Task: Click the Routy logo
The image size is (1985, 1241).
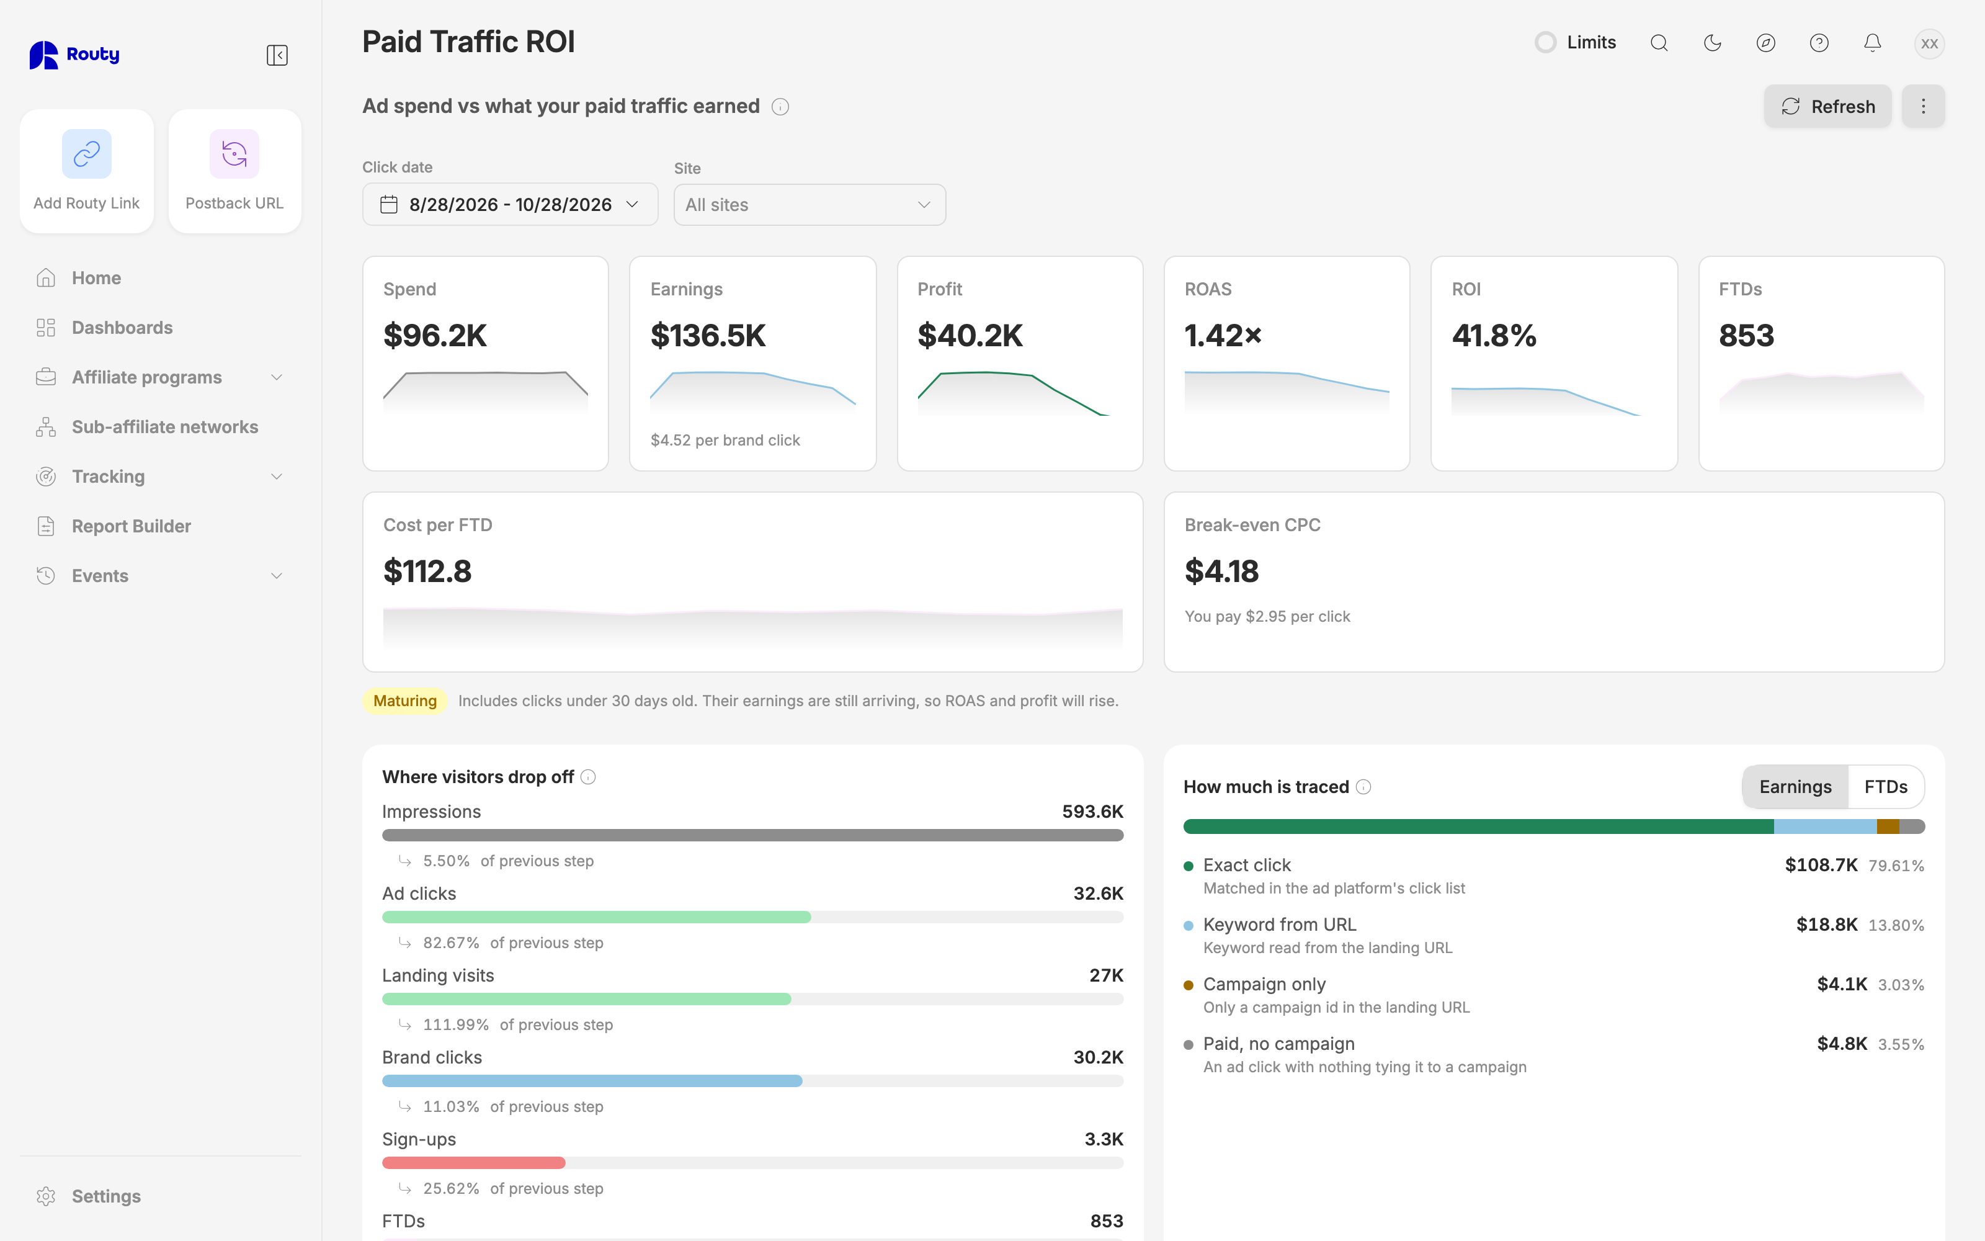Action: point(74,55)
